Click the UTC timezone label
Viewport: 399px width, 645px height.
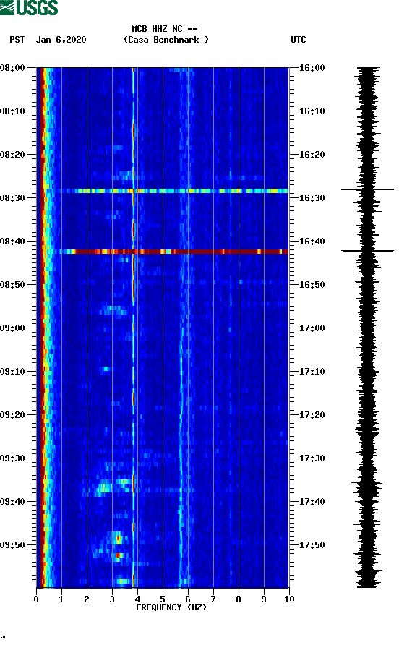point(299,40)
